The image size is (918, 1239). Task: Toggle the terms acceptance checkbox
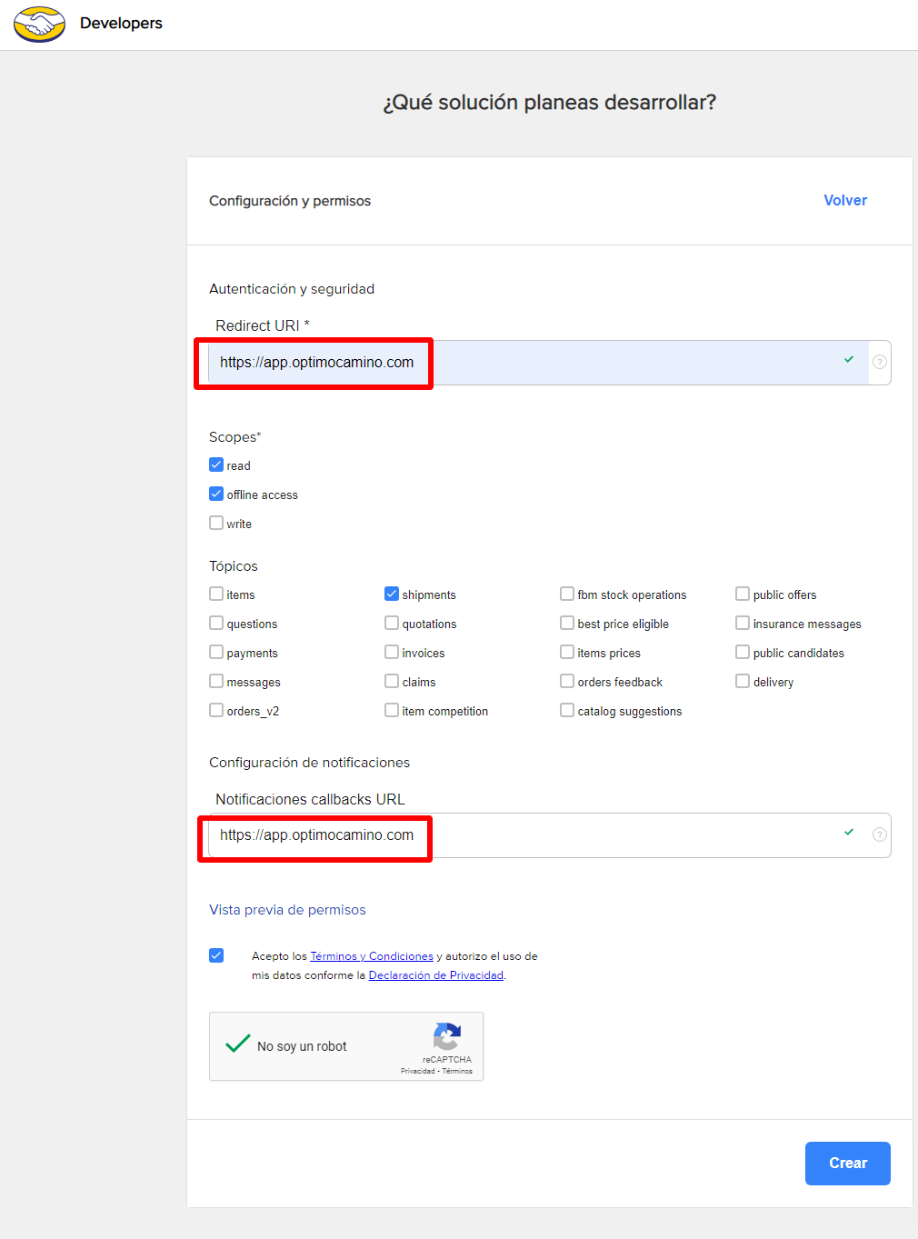coord(216,955)
